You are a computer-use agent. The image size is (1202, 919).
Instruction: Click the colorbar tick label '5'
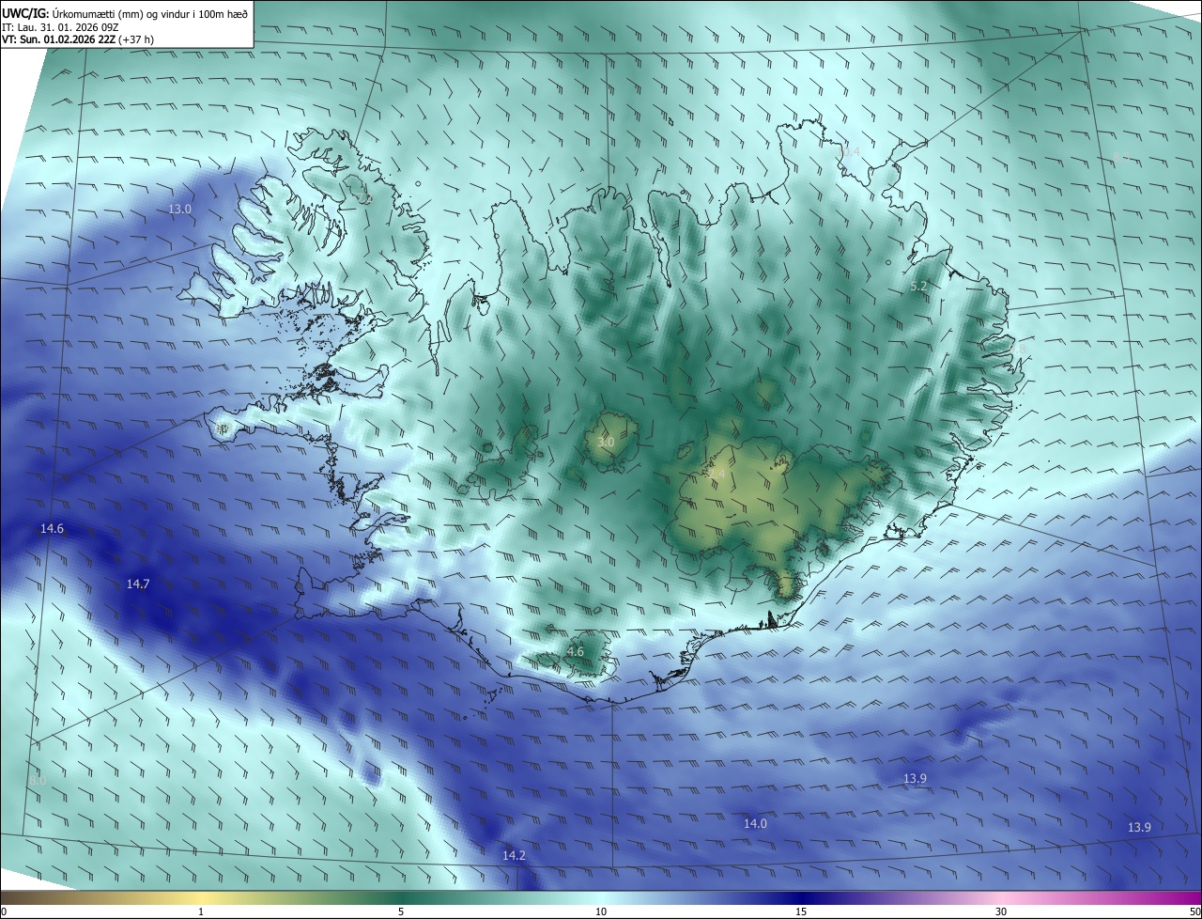(x=401, y=911)
